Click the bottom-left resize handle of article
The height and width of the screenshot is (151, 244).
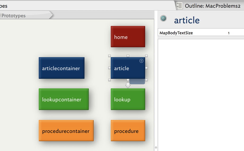click(109, 80)
